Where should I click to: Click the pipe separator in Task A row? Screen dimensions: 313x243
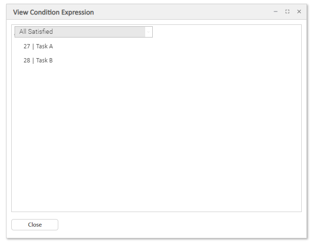[x=33, y=46]
